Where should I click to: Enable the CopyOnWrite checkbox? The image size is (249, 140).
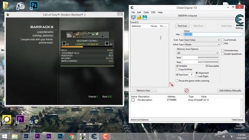177,69
